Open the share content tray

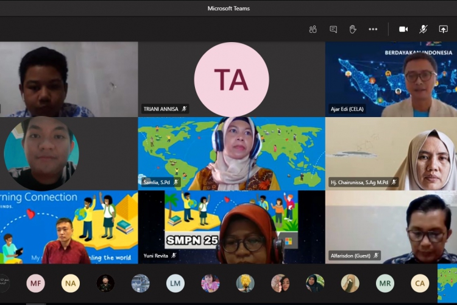[443, 29]
